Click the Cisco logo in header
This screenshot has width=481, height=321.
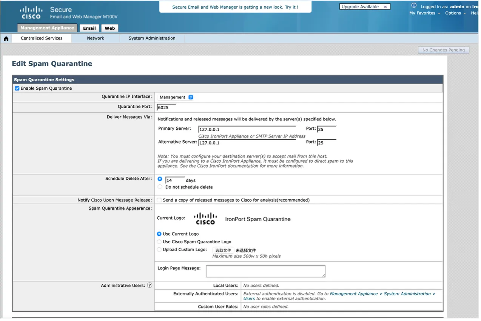(x=31, y=12)
